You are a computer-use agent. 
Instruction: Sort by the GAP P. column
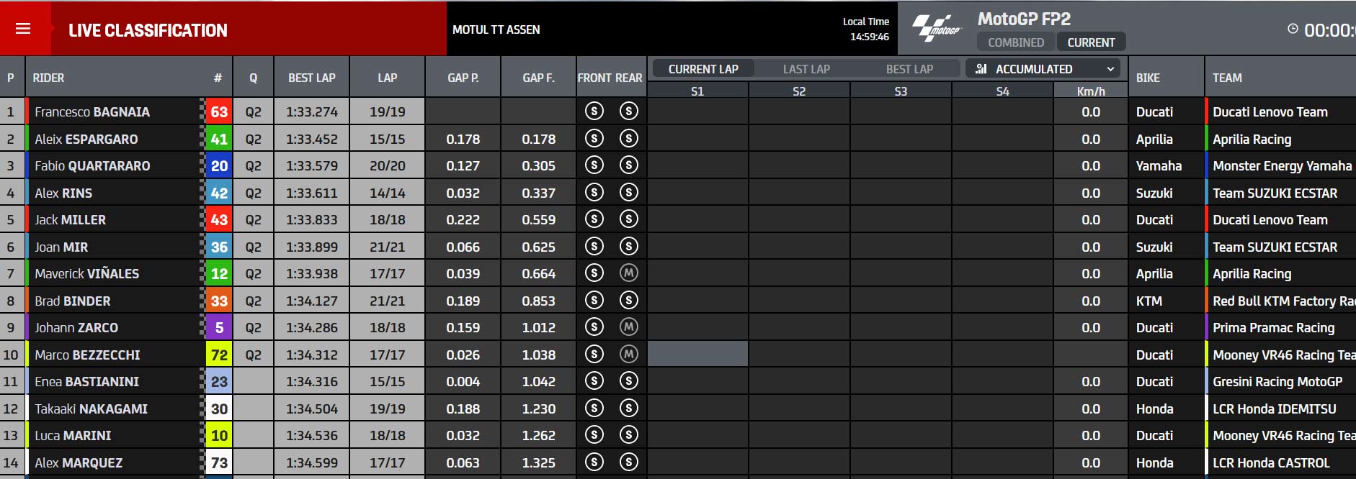463,78
